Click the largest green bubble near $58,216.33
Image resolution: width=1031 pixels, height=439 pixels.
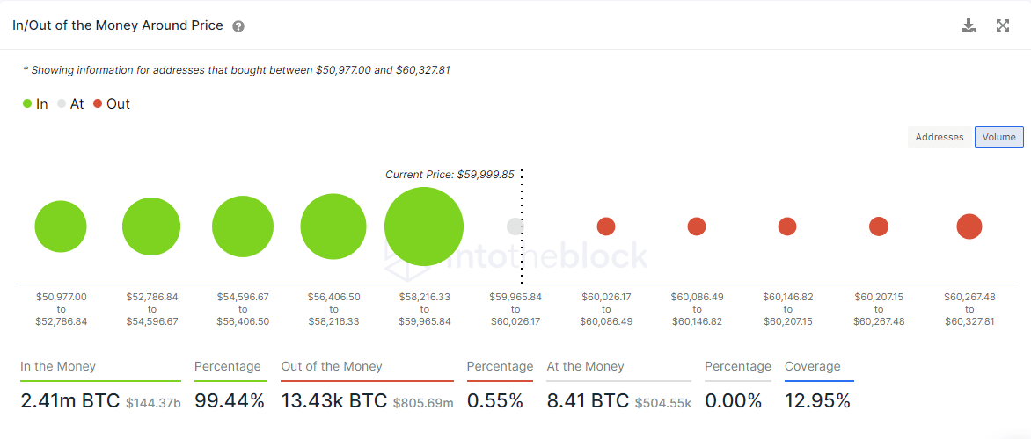click(x=424, y=227)
